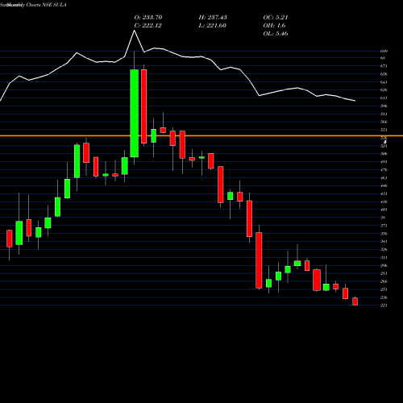Click the '341' price axis label

pyautogui.click(x=384, y=242)
